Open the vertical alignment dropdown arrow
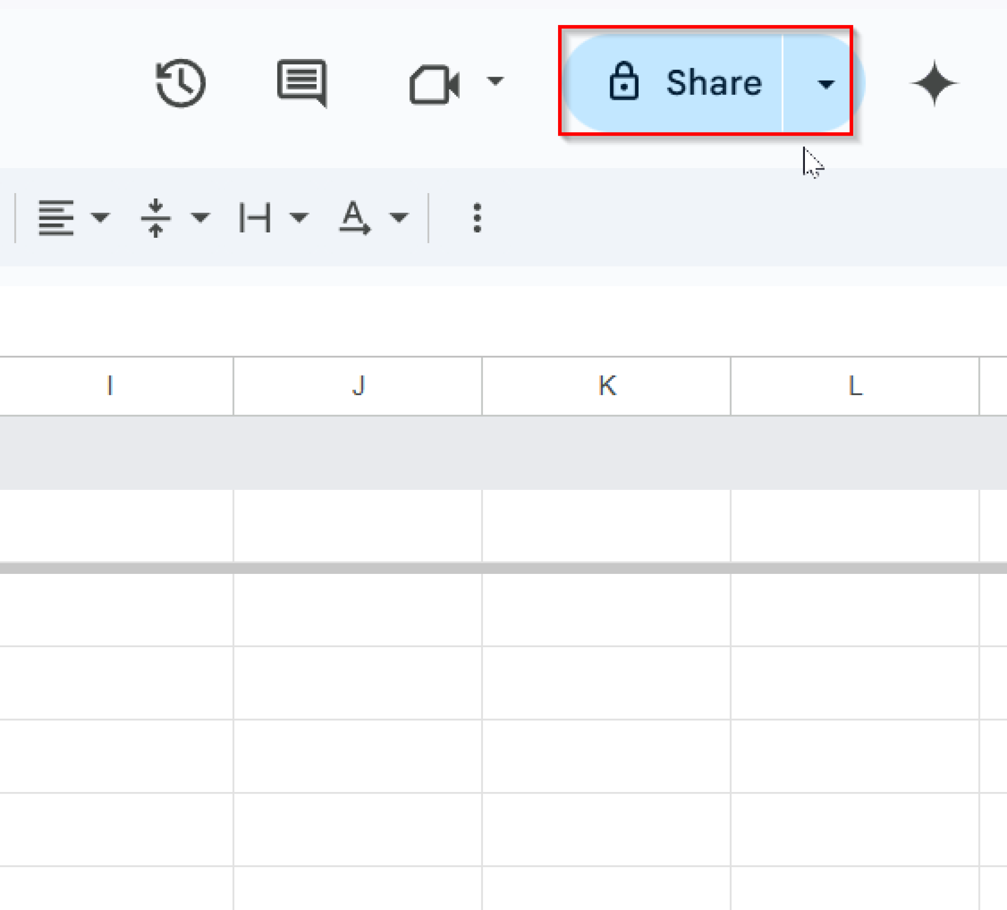This screenshot has width=1007, height=910. click(x=200, y=218)
